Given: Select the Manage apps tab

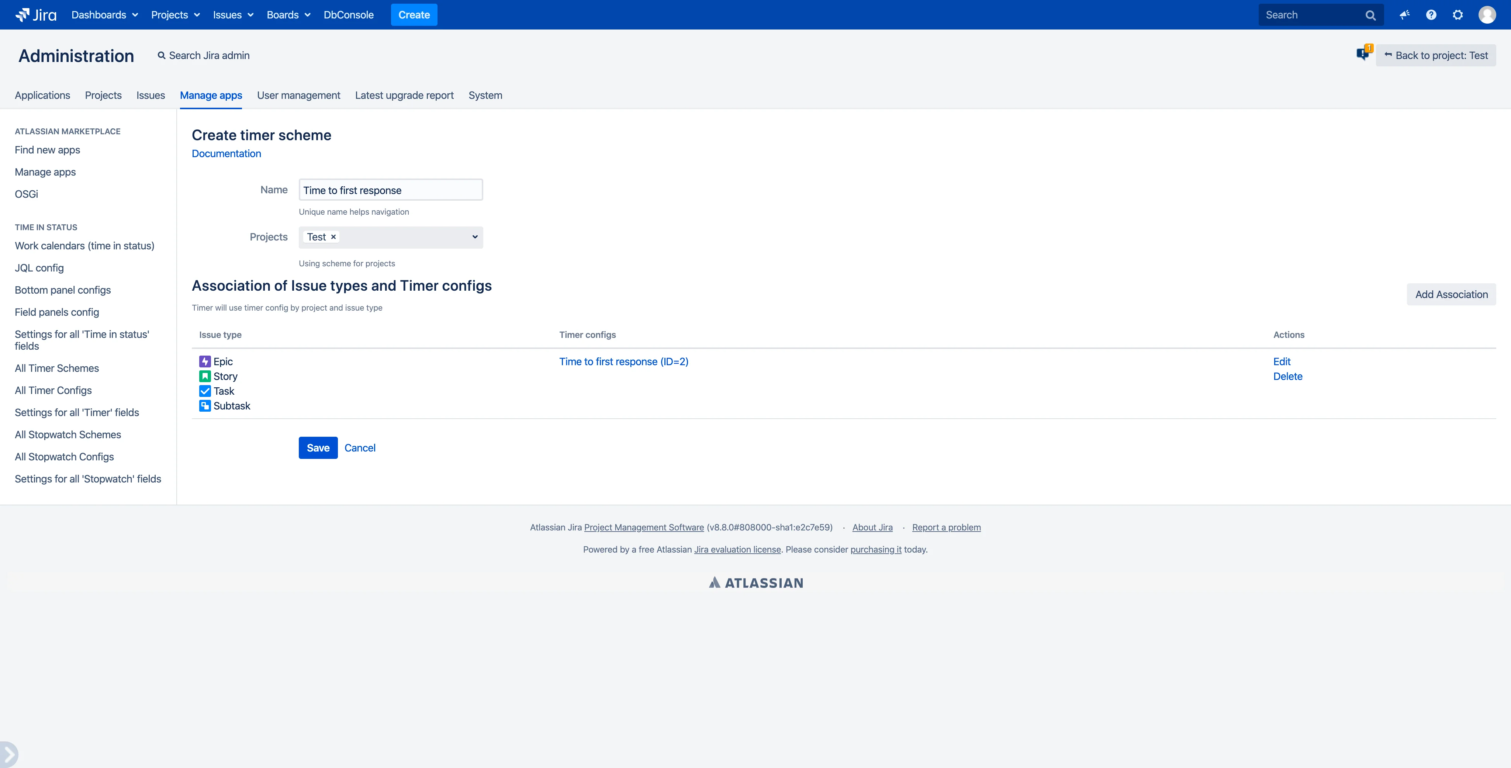Looking at the screenshot, I should (211, 95).
